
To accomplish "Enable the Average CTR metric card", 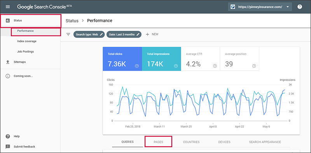I will click(200, 59).
